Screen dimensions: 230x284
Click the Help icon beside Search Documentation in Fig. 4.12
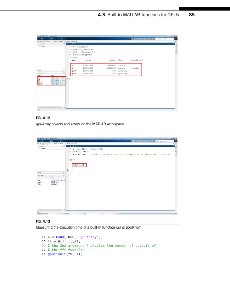[176, 39]
